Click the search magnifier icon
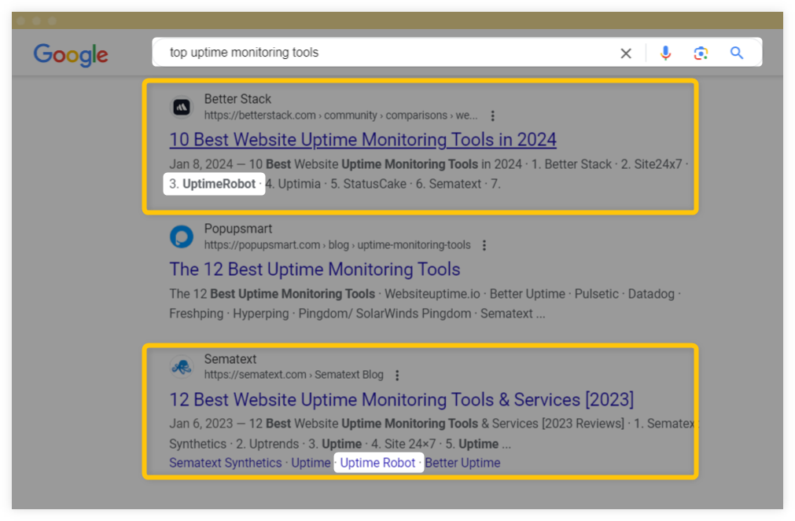795x521 pixels. coord(736,53)
